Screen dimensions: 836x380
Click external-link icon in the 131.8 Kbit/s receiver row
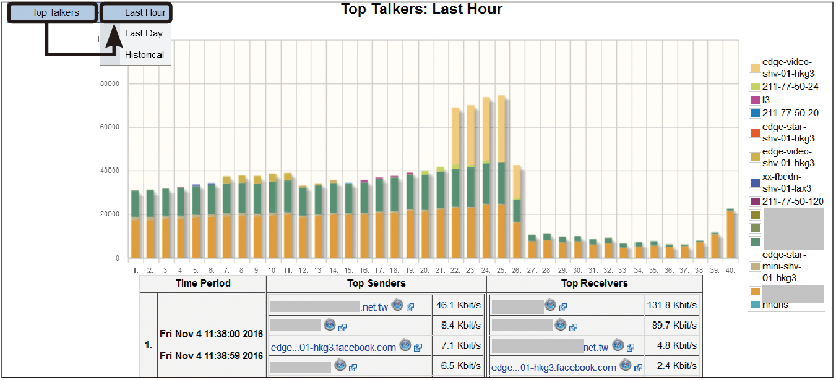[x=562, y=307]
